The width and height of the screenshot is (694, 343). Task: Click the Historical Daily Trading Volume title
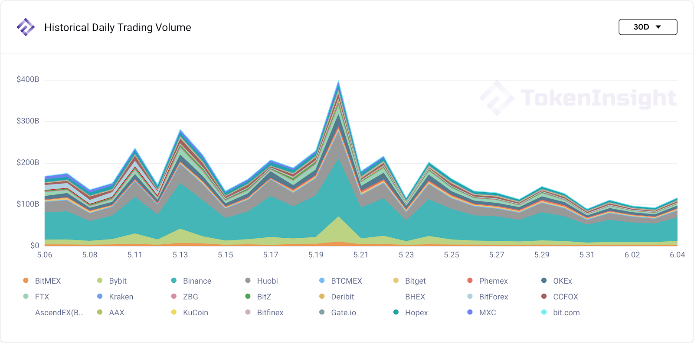tap(118, 27)
